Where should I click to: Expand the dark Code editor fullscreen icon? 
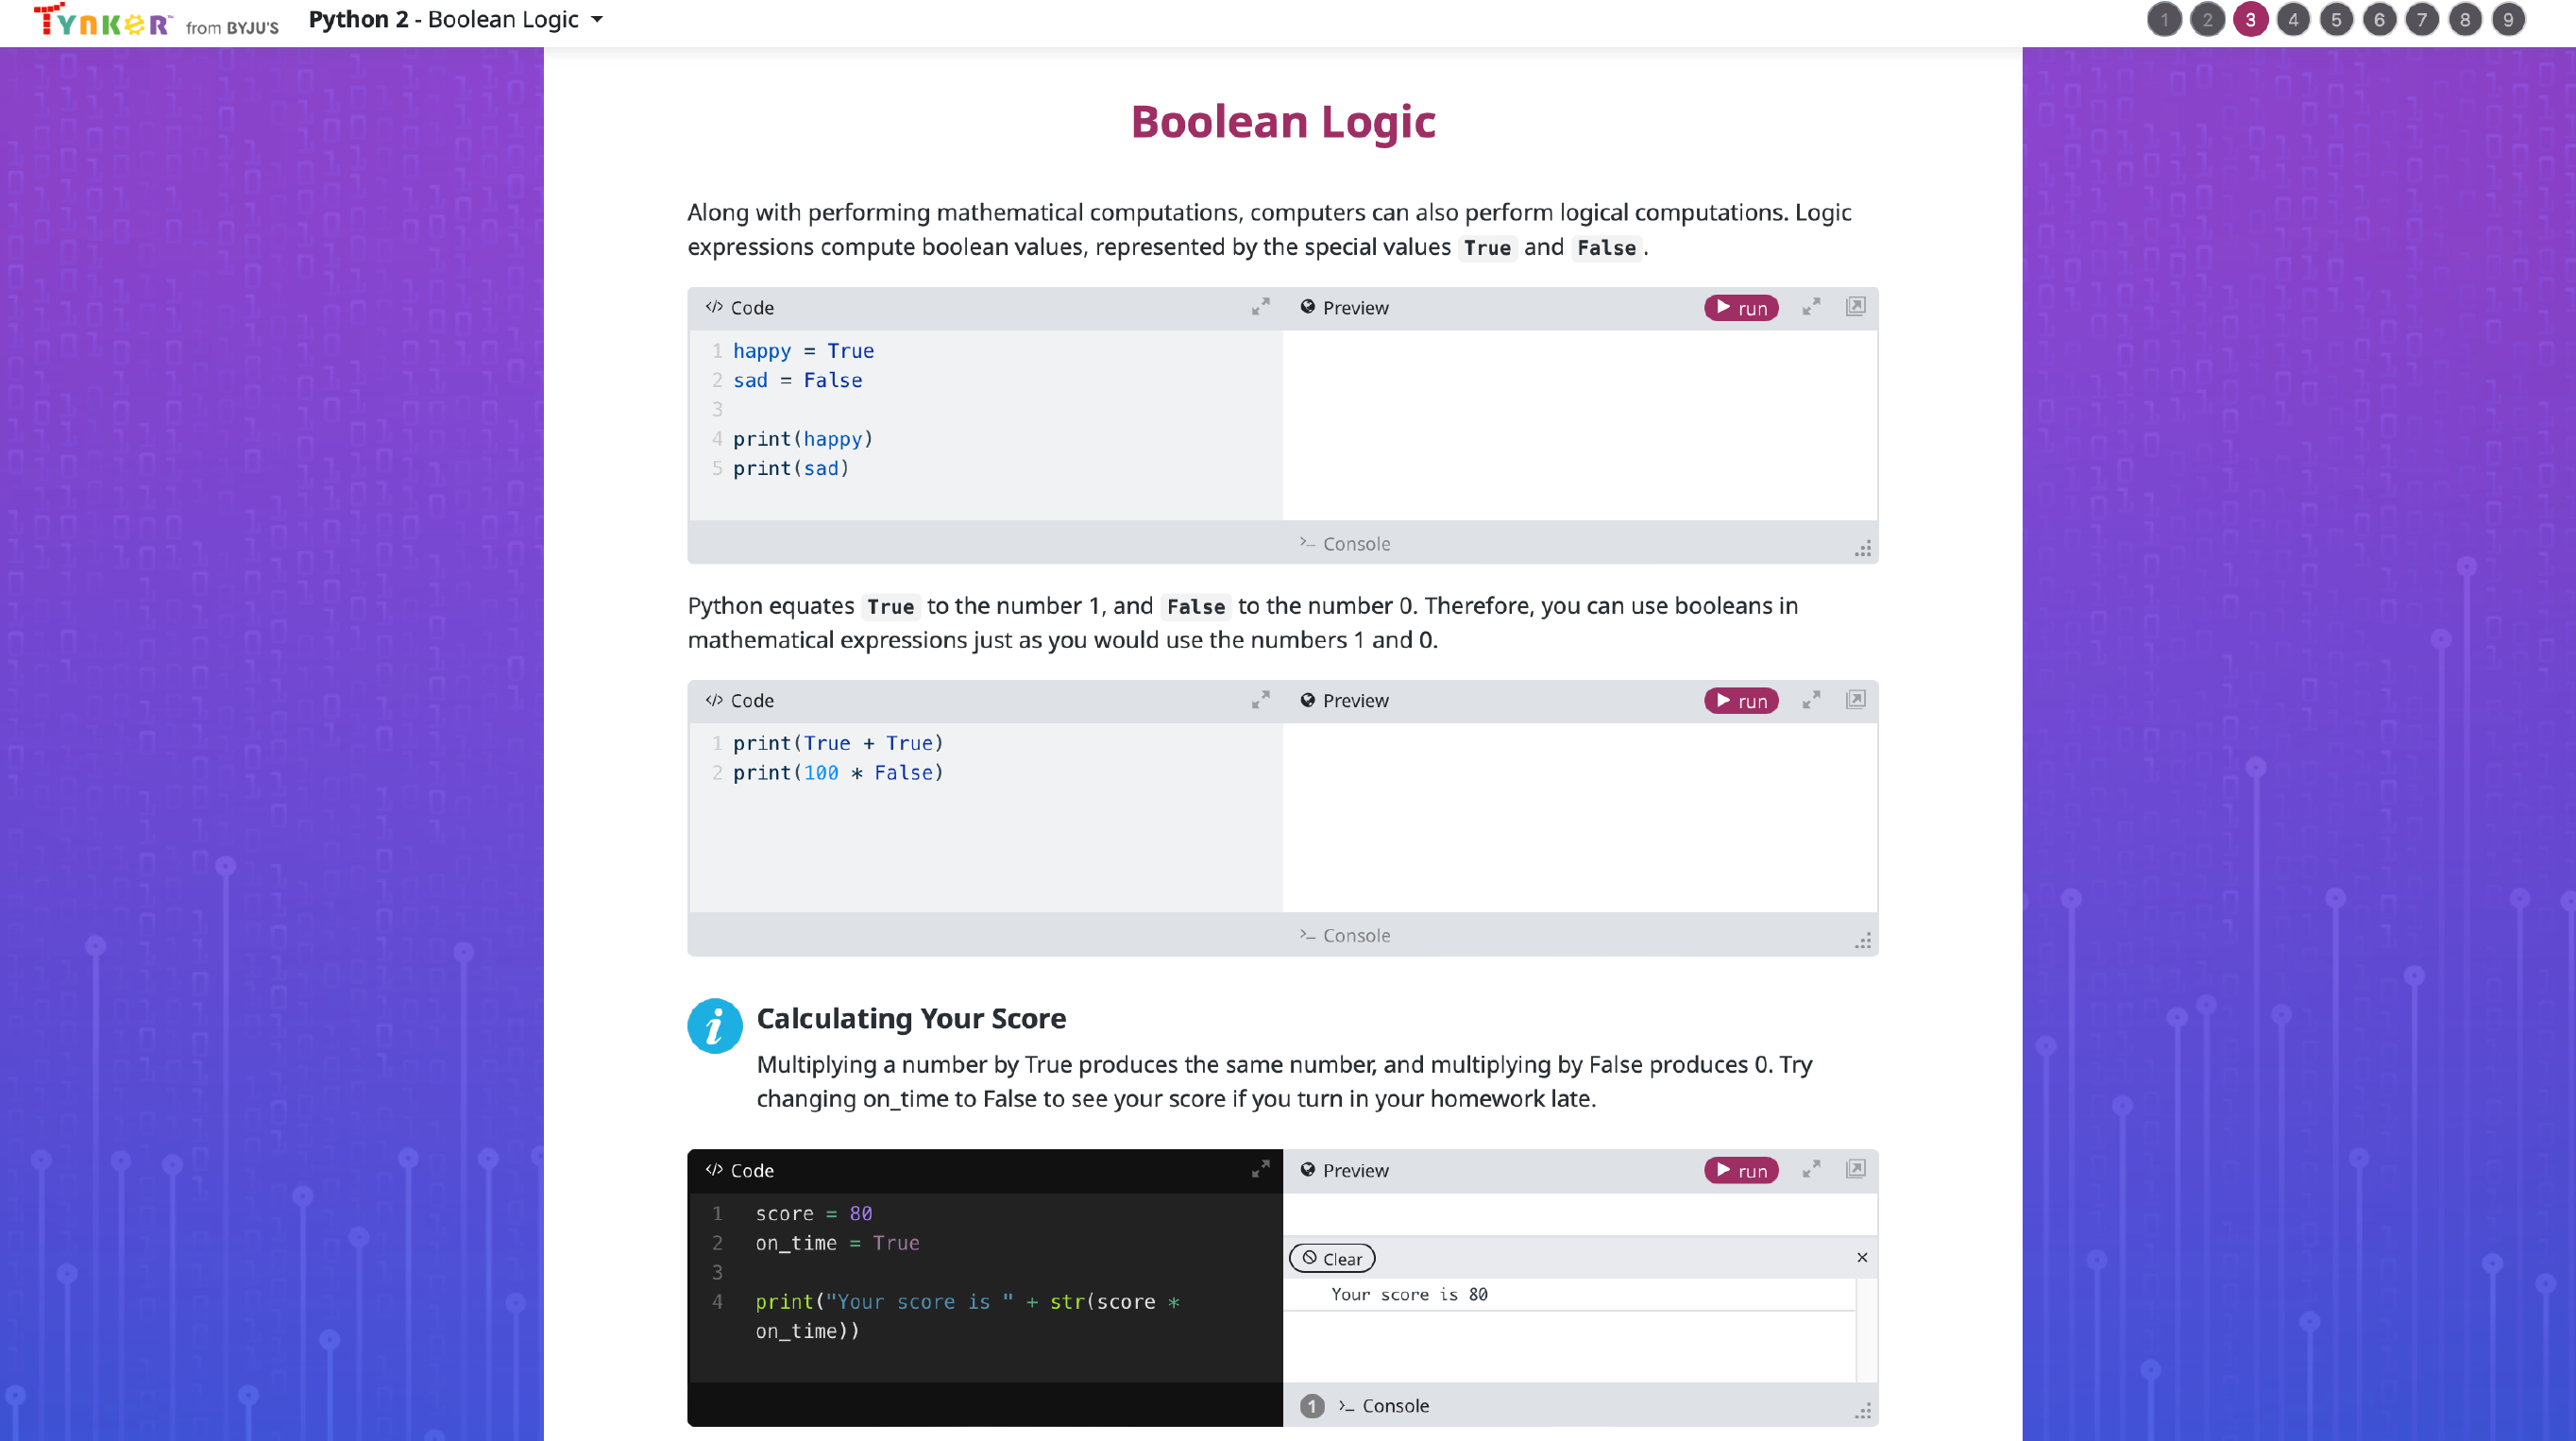pyautogui.click(x=1260, y=1169)
